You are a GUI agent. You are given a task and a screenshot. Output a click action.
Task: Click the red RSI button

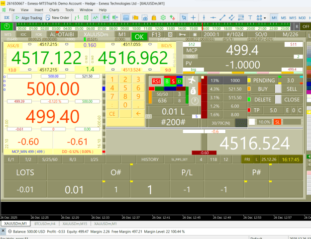coord(156,81)
